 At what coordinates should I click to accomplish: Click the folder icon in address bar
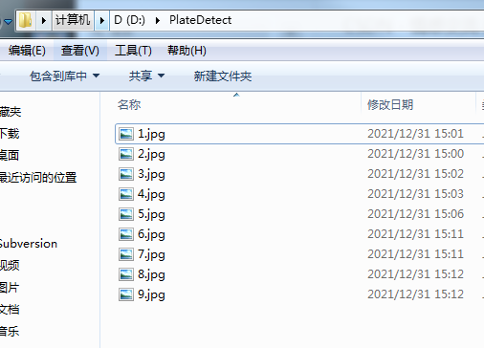coord(26,20)
